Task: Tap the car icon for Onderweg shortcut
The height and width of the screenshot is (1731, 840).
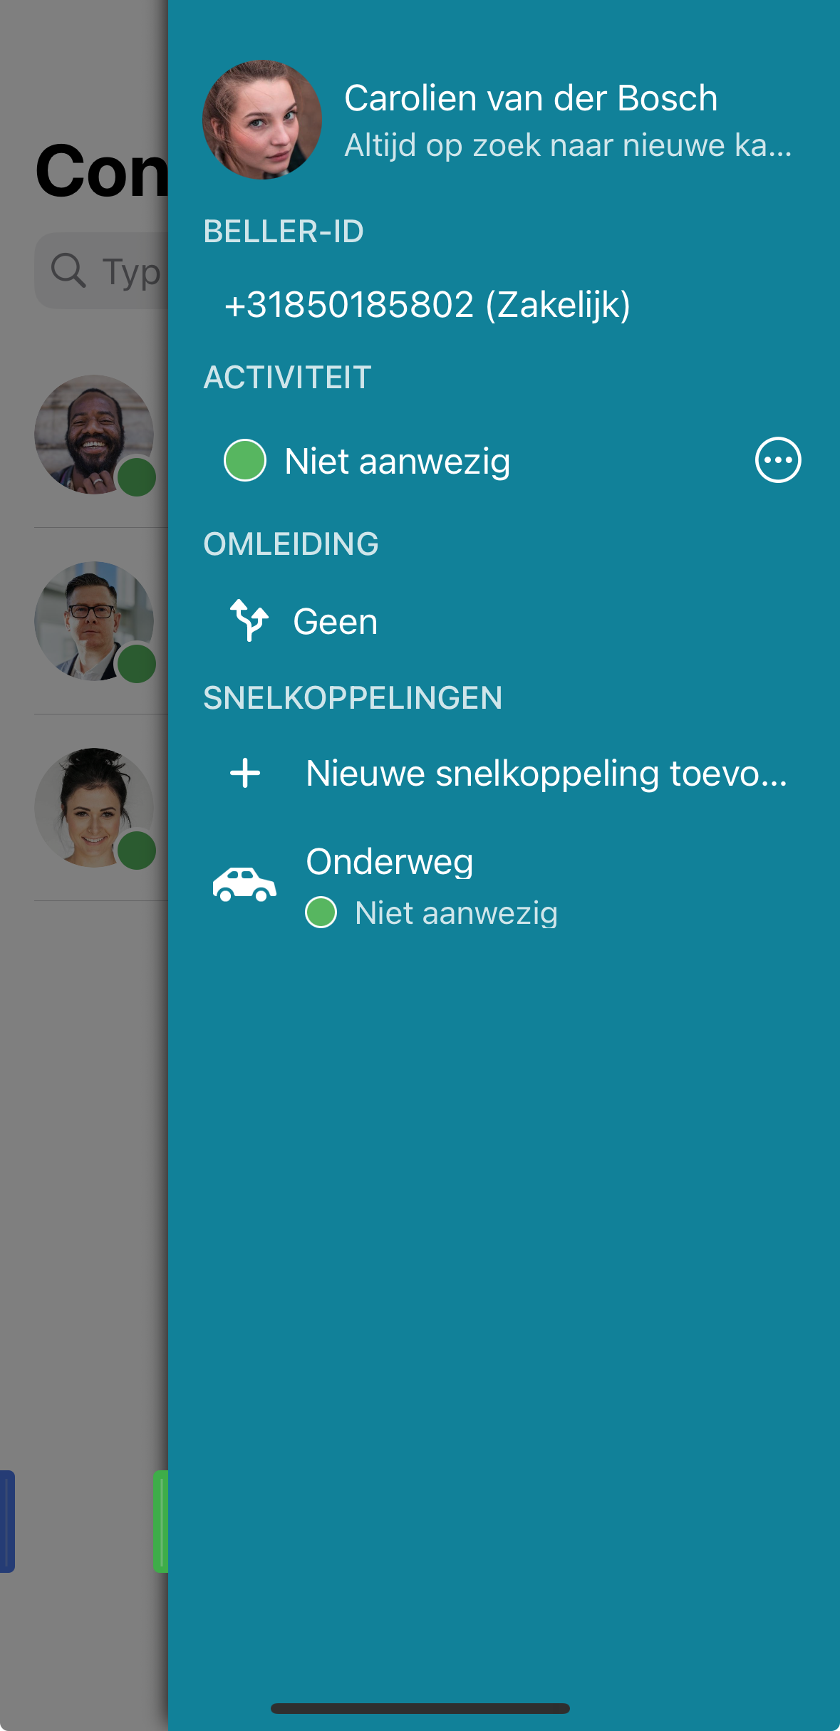Action: click(x=244, y=885)
